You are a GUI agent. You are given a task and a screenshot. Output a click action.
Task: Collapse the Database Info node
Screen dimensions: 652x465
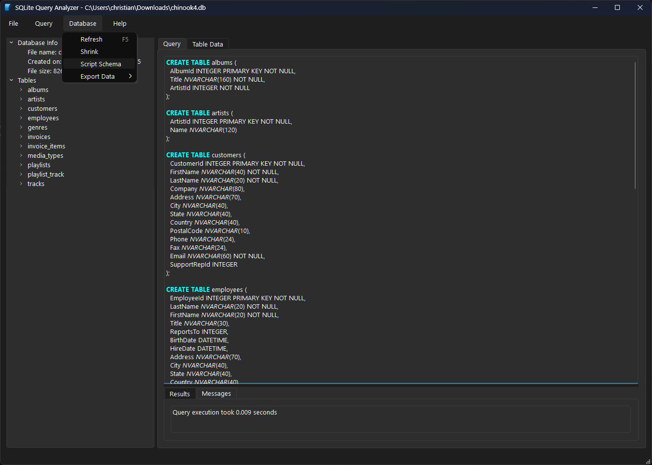click(11, 43)
